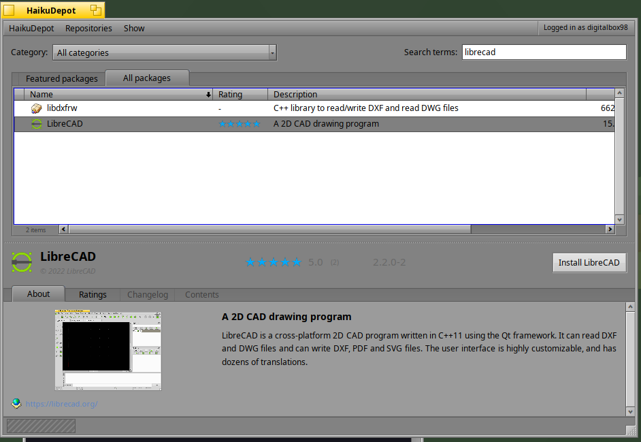641x442 pixels.
Task: Click the 2.2.0-2 version text
Action: pos(389,262)
